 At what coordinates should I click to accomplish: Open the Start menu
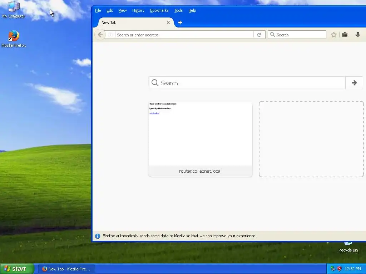pyautogui.click(x=17, y=269)
